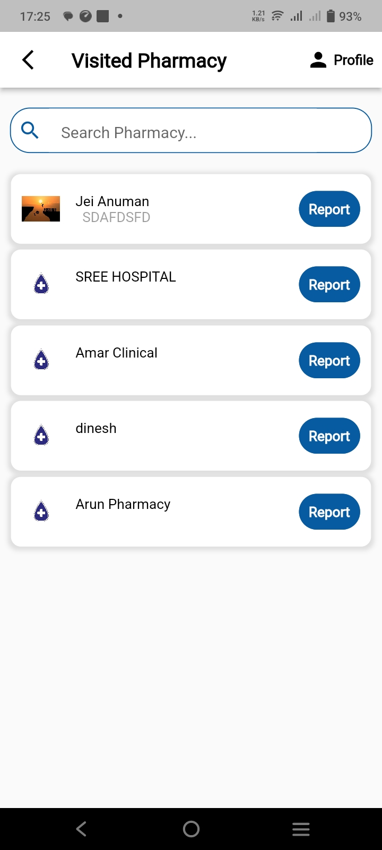
Task: Tap the dinesh pharmacy icon
Action: [x=41, y=436]
